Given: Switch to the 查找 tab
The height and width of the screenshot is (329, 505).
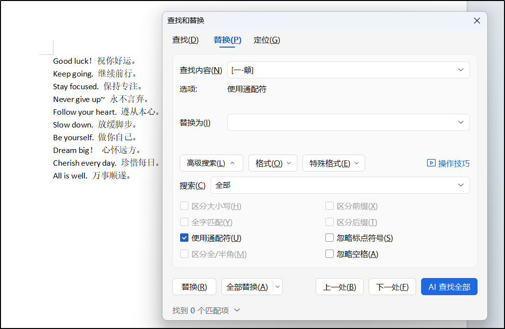Looking at the screenshot, I should (x=186, y=40).
